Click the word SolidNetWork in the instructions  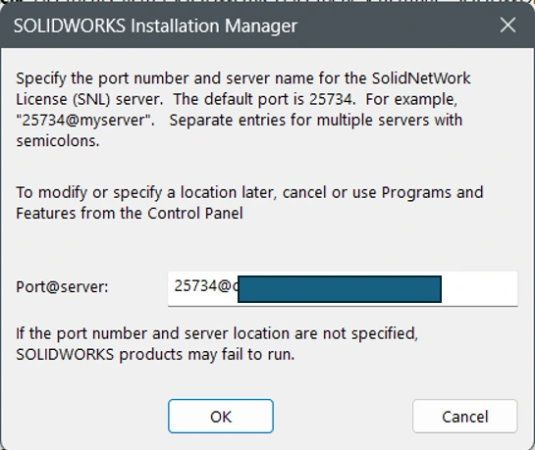point(421,78)
